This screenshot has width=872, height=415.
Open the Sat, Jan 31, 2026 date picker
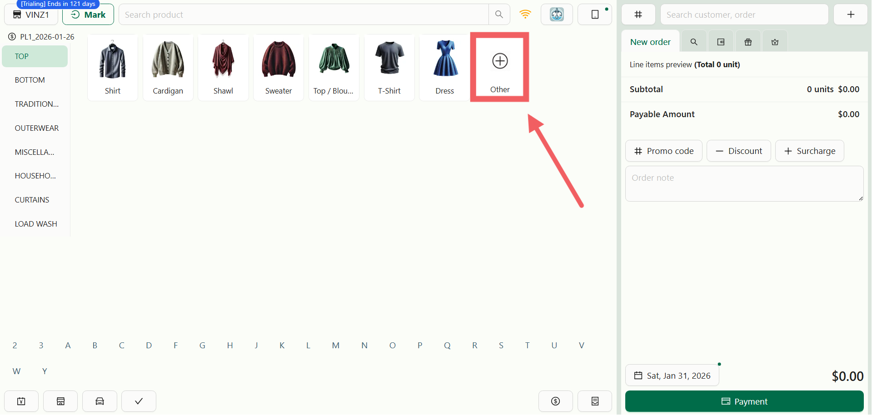[672, 375]
